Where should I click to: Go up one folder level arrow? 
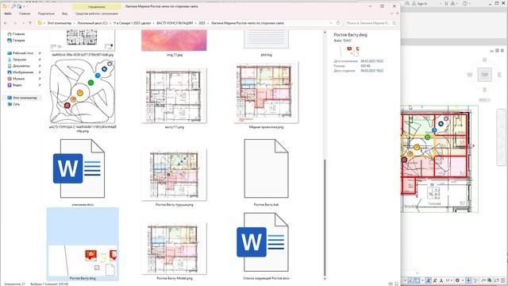(x=30, y=23)
